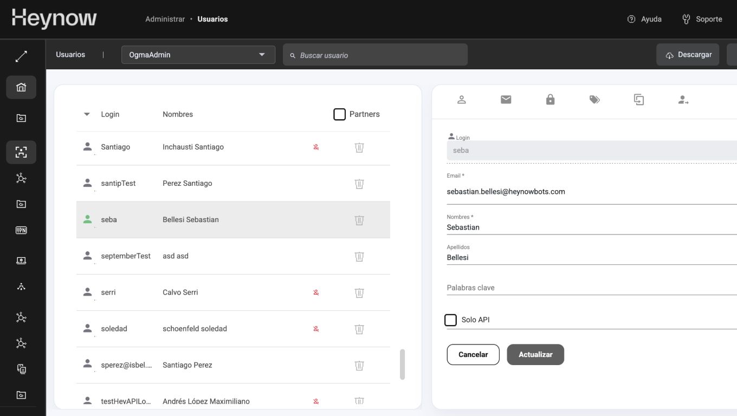The height and width of the screenshot is (416, 737).
Task: Toggle the Partners checkbox
Action: [340, 114]
